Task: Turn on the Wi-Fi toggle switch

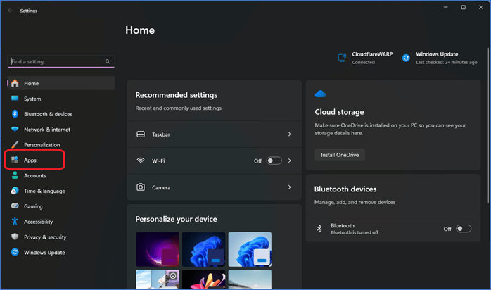Action: click(x=274, y=160)
